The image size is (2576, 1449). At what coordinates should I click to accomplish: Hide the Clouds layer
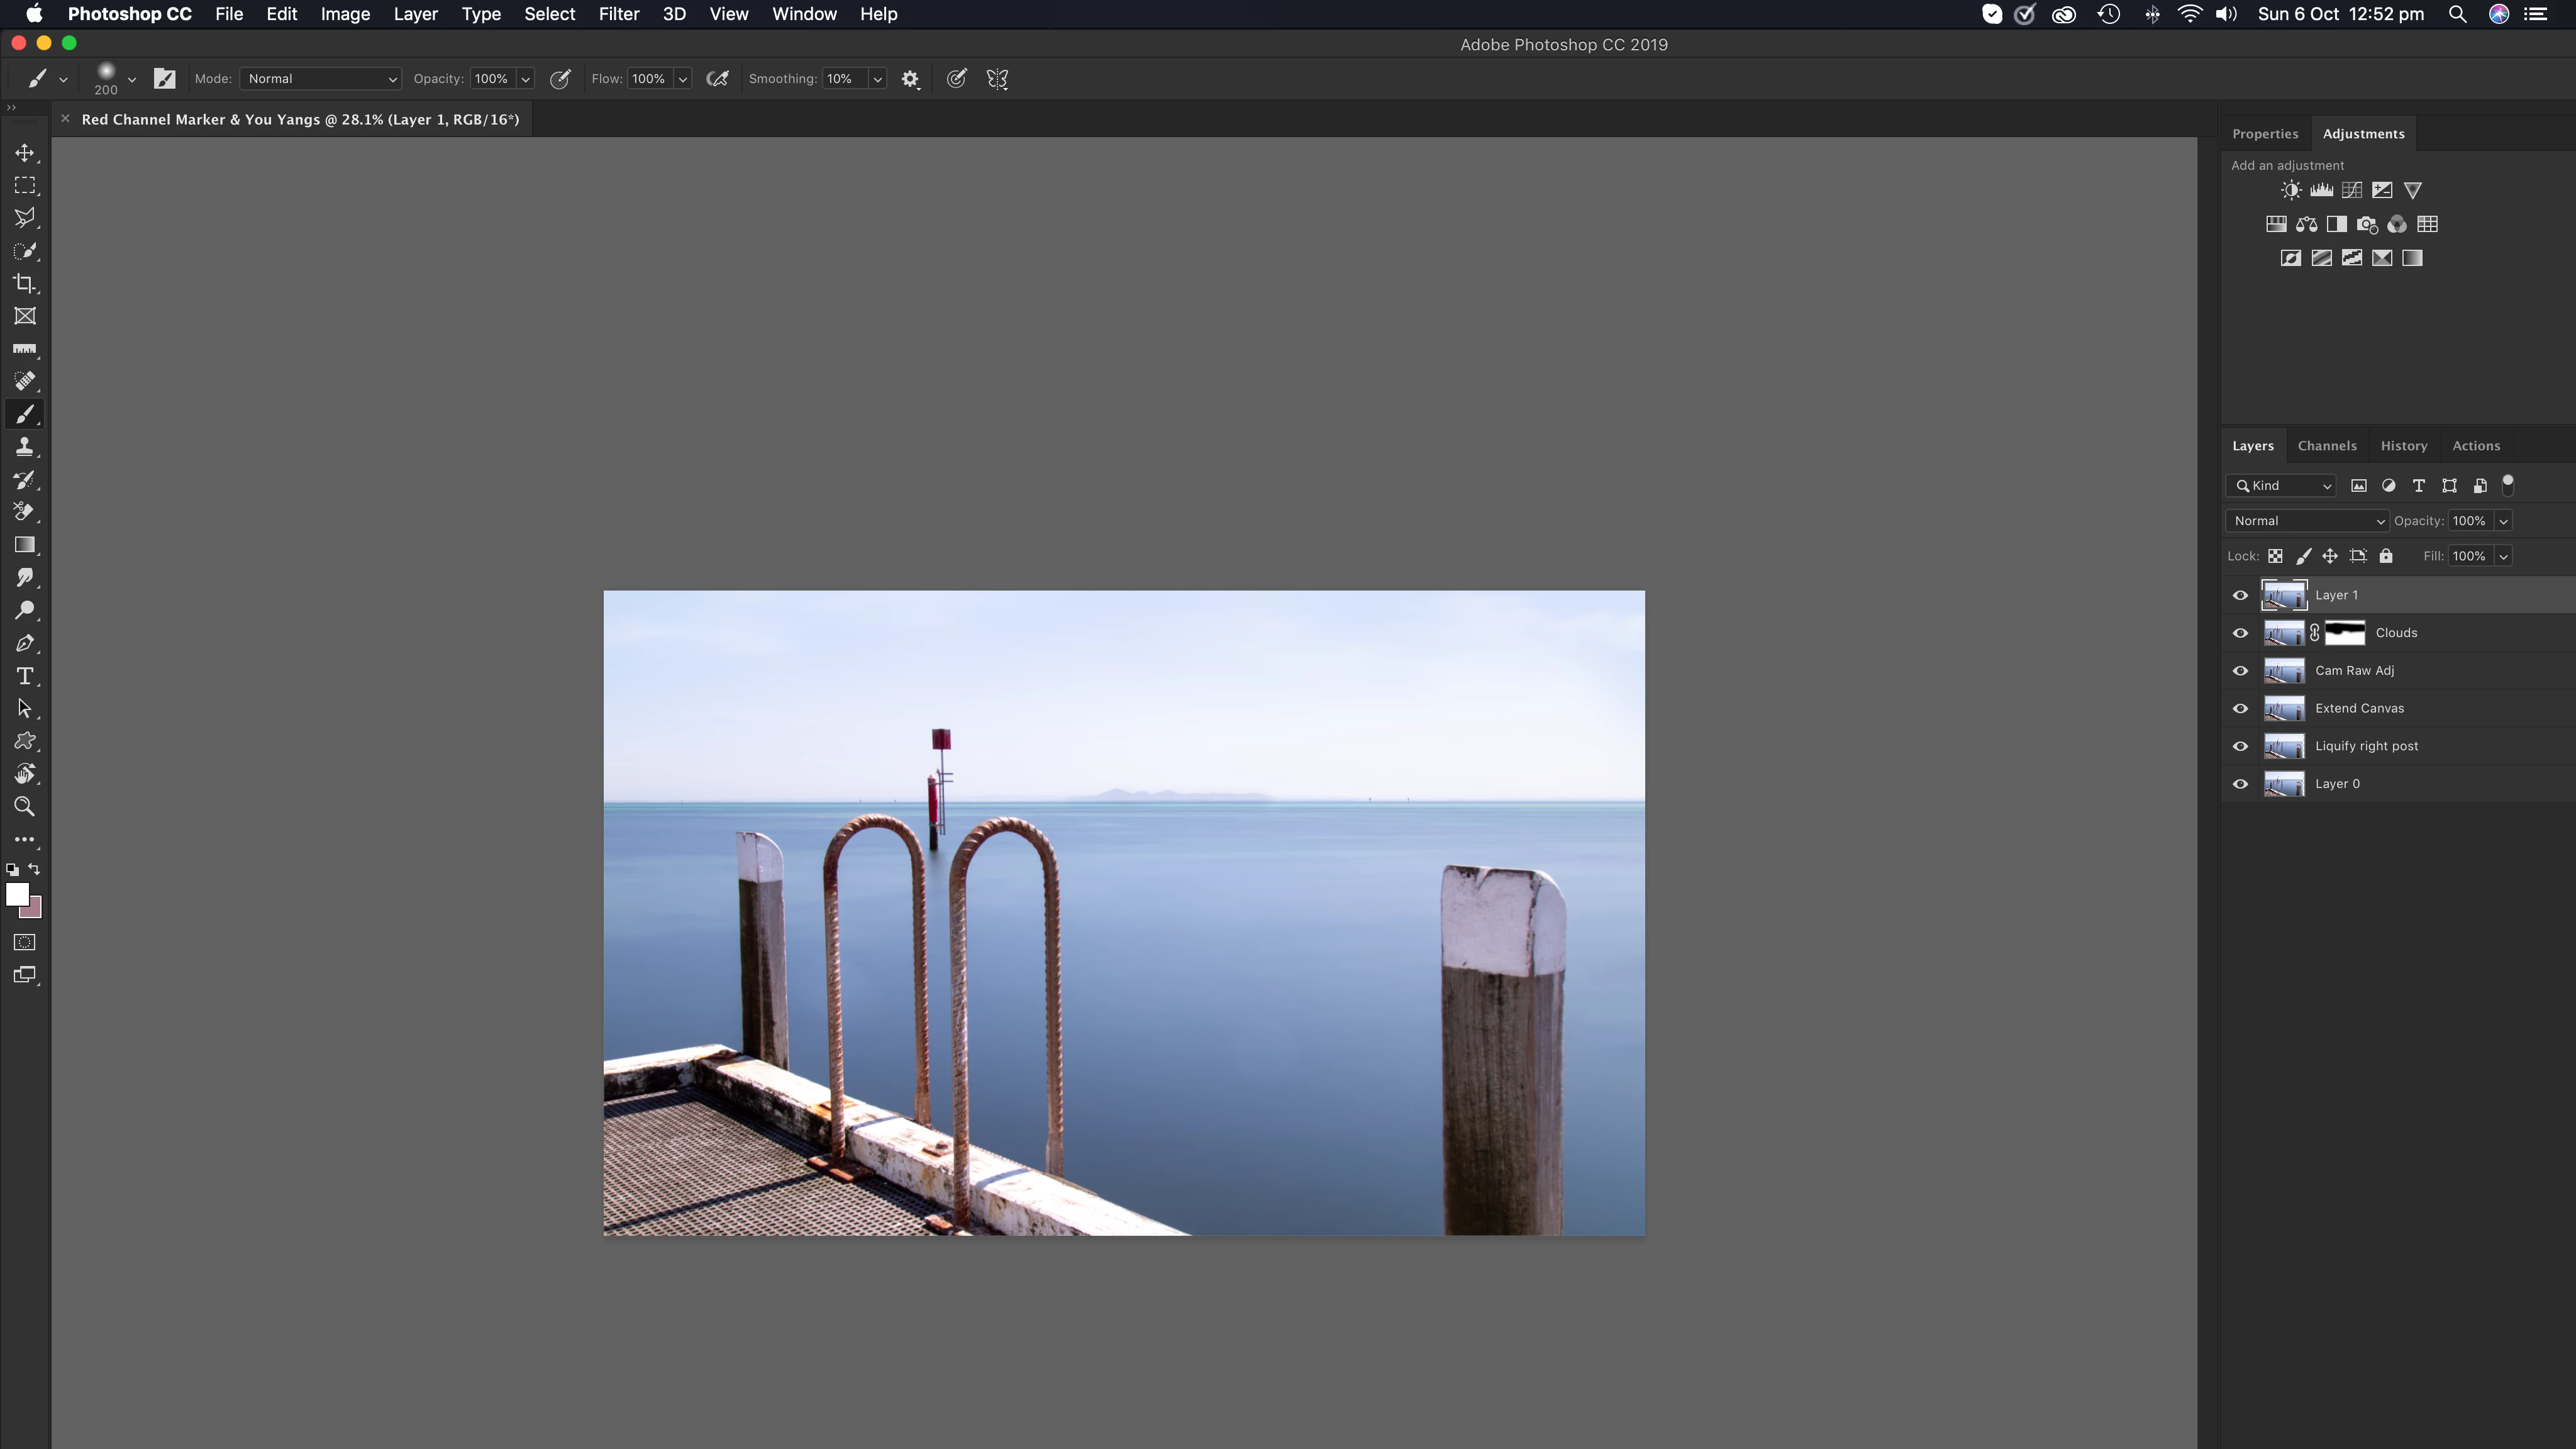(2240, 633)
